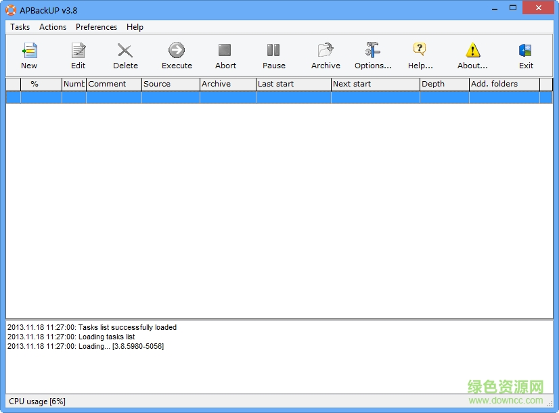This screenshot has width=559, height=413.
Task: Click the Add. folders column header
Action: [504, 84]
